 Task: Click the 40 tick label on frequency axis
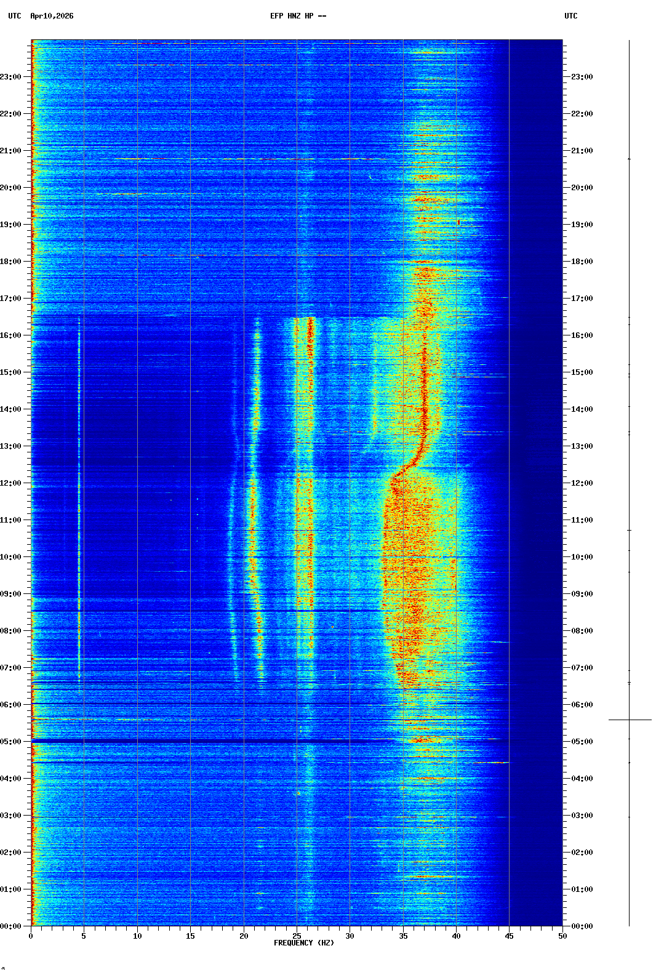pos(456,936)
